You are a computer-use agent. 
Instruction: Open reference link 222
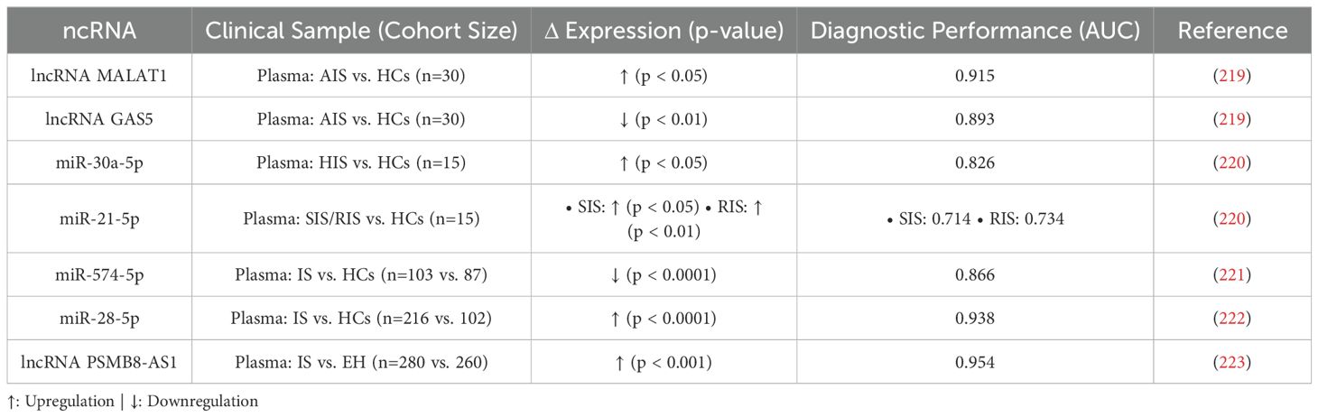[x=1233, y=318]
